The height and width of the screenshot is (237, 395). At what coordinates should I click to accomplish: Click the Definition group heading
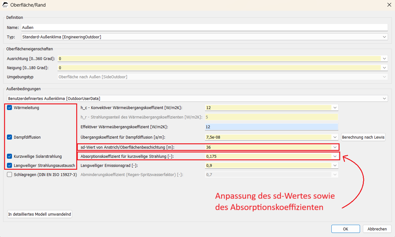15,17
